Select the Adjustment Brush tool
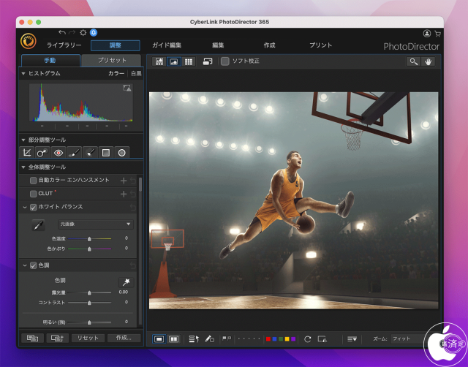The height and width of the screenshot is (367, 468). 74,153
